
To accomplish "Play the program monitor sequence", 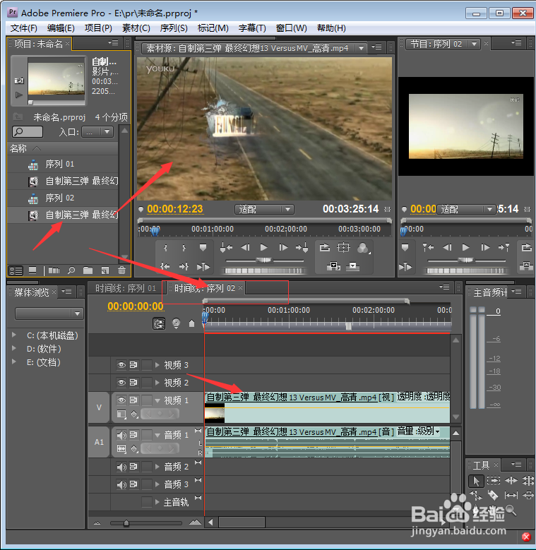I will [466, 248].
